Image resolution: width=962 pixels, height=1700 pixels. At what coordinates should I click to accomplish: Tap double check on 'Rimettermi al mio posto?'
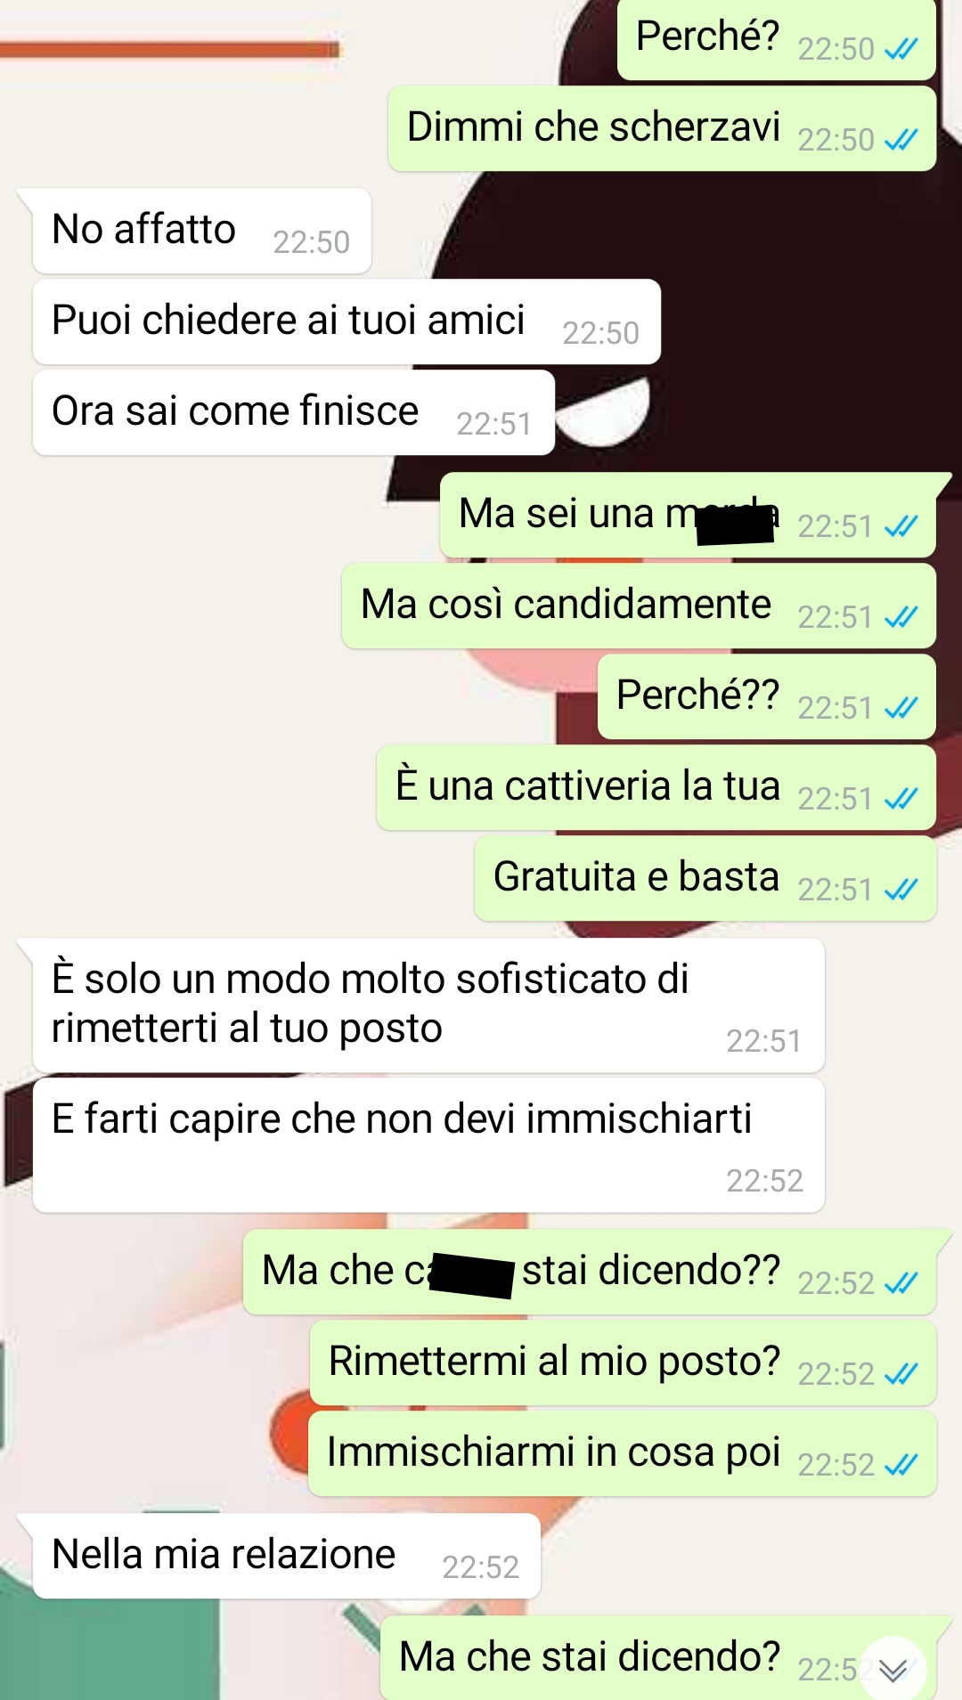pyautogui.click(x=901, y=1374)
